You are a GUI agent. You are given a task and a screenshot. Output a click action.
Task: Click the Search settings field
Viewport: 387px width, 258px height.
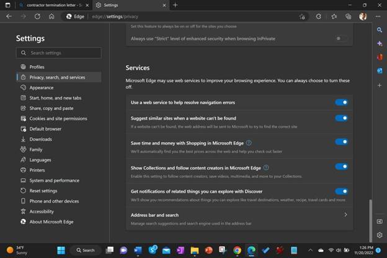(59, 53)
